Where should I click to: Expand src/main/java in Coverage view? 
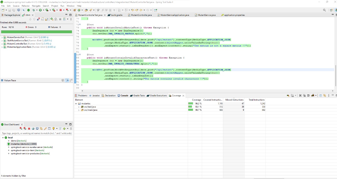[x=79, y=110]
